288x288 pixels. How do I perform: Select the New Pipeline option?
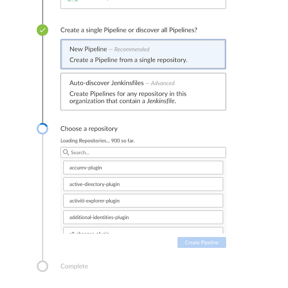pyautogui.click(x=143, y=54)
